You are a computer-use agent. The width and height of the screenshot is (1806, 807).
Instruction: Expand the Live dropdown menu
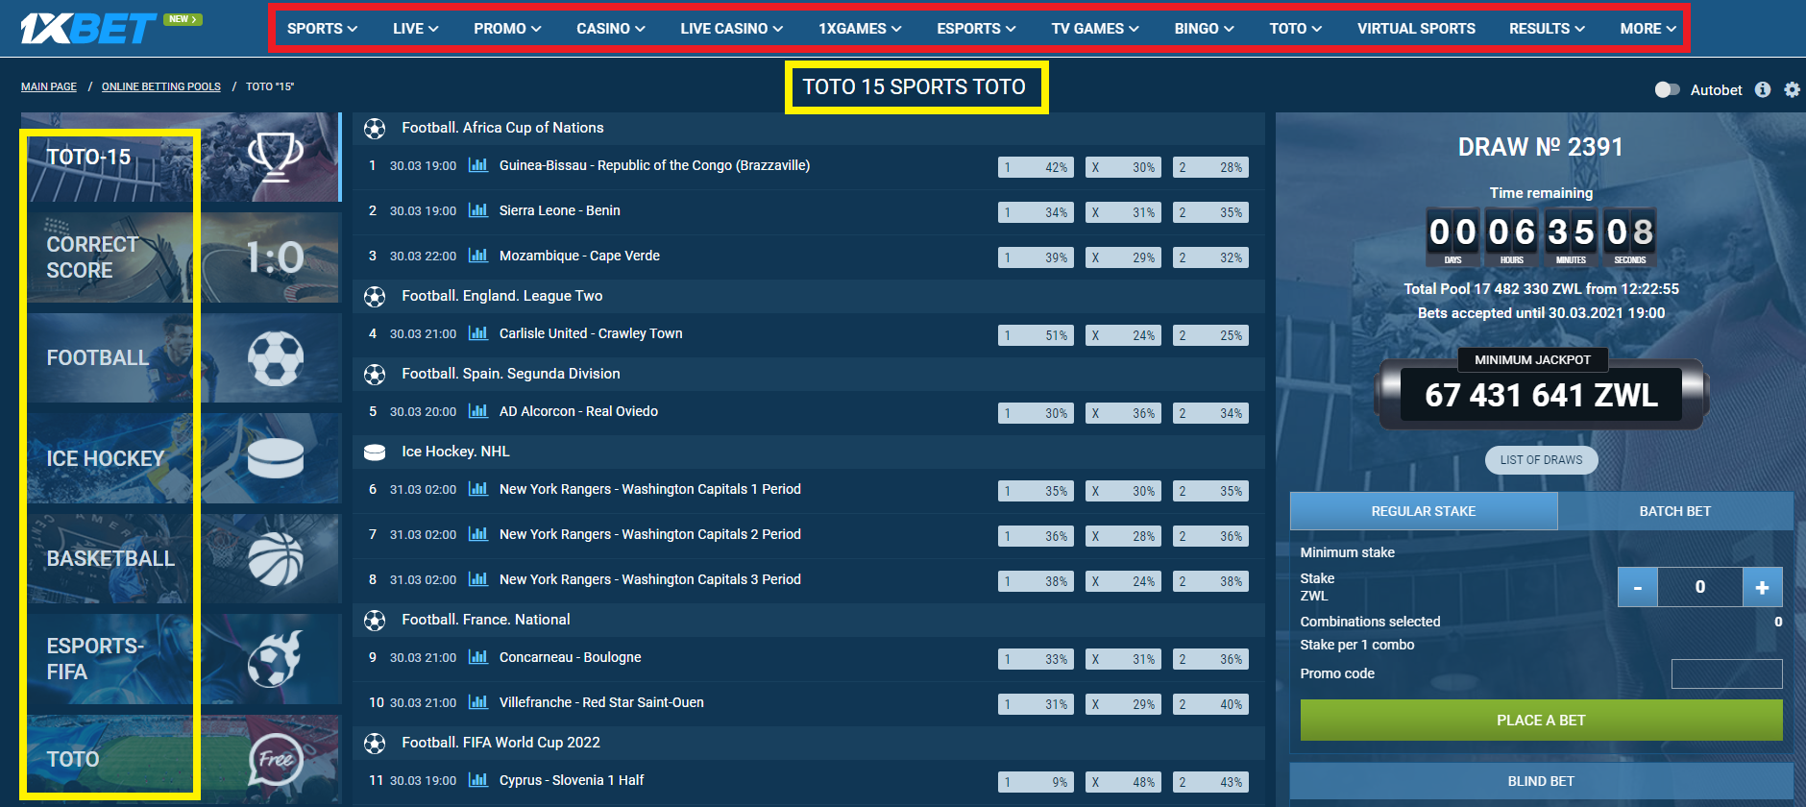[x=415, y=29]
